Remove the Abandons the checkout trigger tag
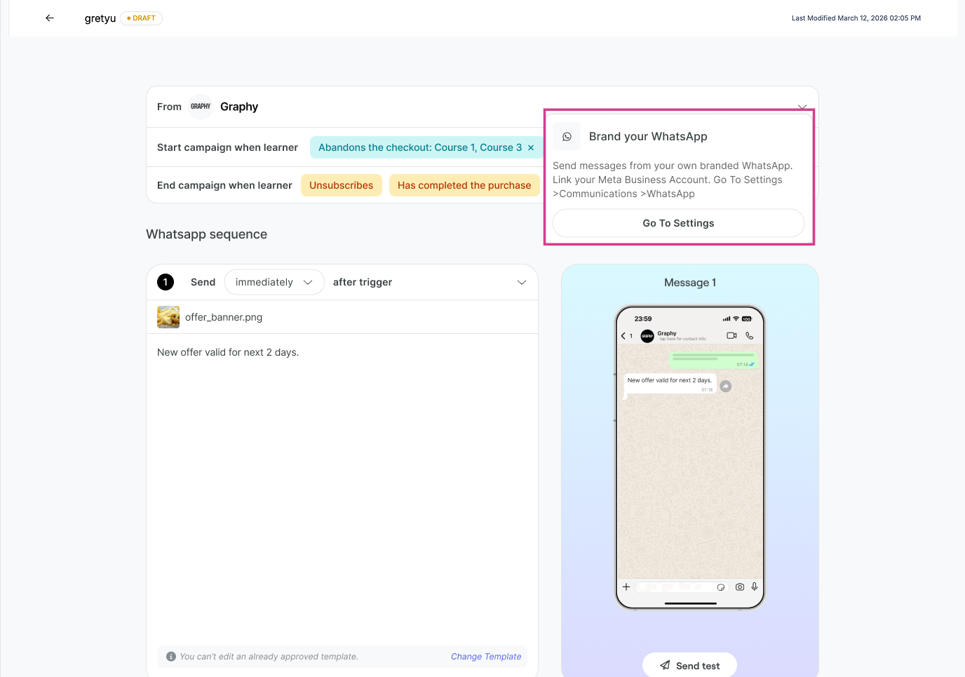Viewport: 965px width, 677px height. [x=531, y=147]
